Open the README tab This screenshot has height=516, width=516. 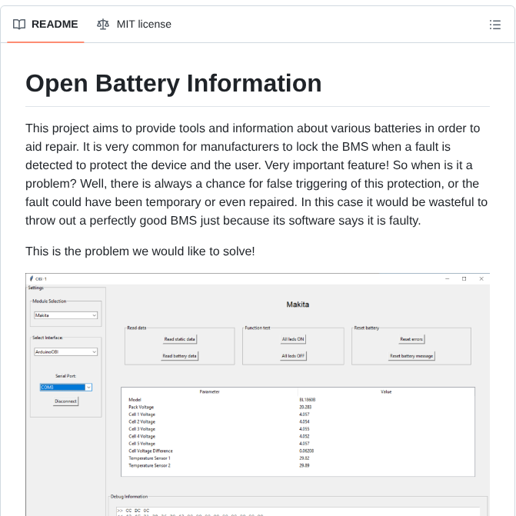[x=45, y=25]
